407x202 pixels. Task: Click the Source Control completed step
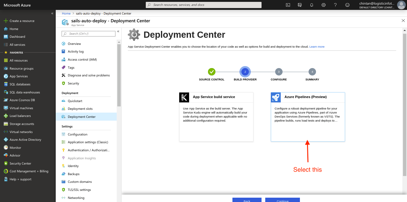click(212, 72)
